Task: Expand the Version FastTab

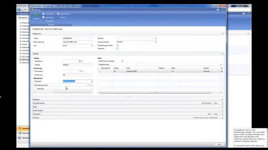Action: click(x=222, y=117)
